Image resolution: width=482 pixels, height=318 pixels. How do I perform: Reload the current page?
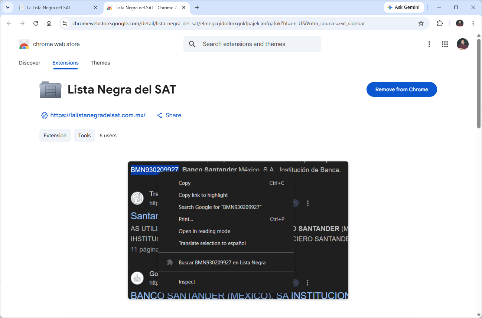tap(36, 23)
